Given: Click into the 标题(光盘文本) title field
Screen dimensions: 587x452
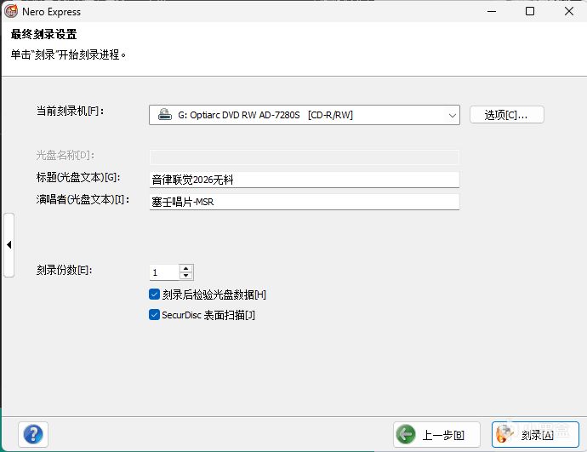Looking at the screenshot, I should (305, 180).
